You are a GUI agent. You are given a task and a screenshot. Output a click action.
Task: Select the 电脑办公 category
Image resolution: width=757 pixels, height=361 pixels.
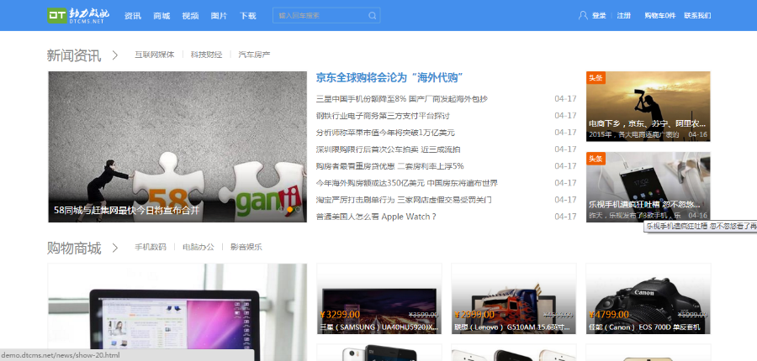(199, 248)
